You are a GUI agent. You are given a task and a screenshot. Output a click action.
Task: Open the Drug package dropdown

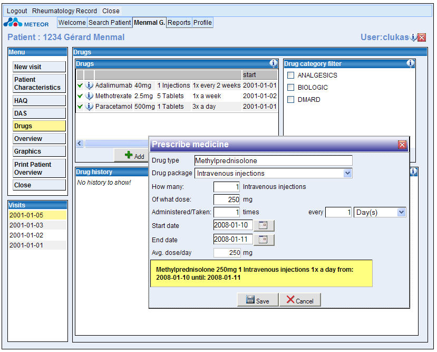[x=347, y=173]
